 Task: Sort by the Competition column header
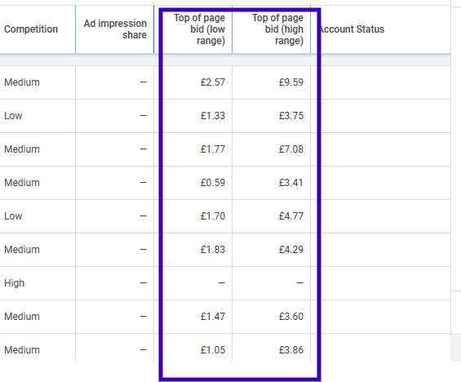[31, 29]
